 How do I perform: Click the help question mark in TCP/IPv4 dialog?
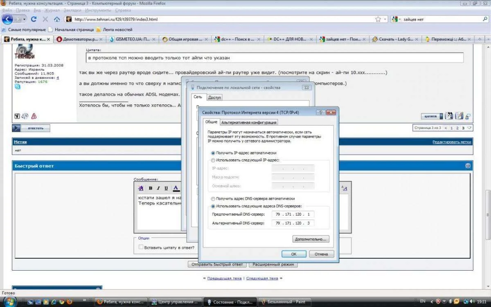(x=322, y=112)
